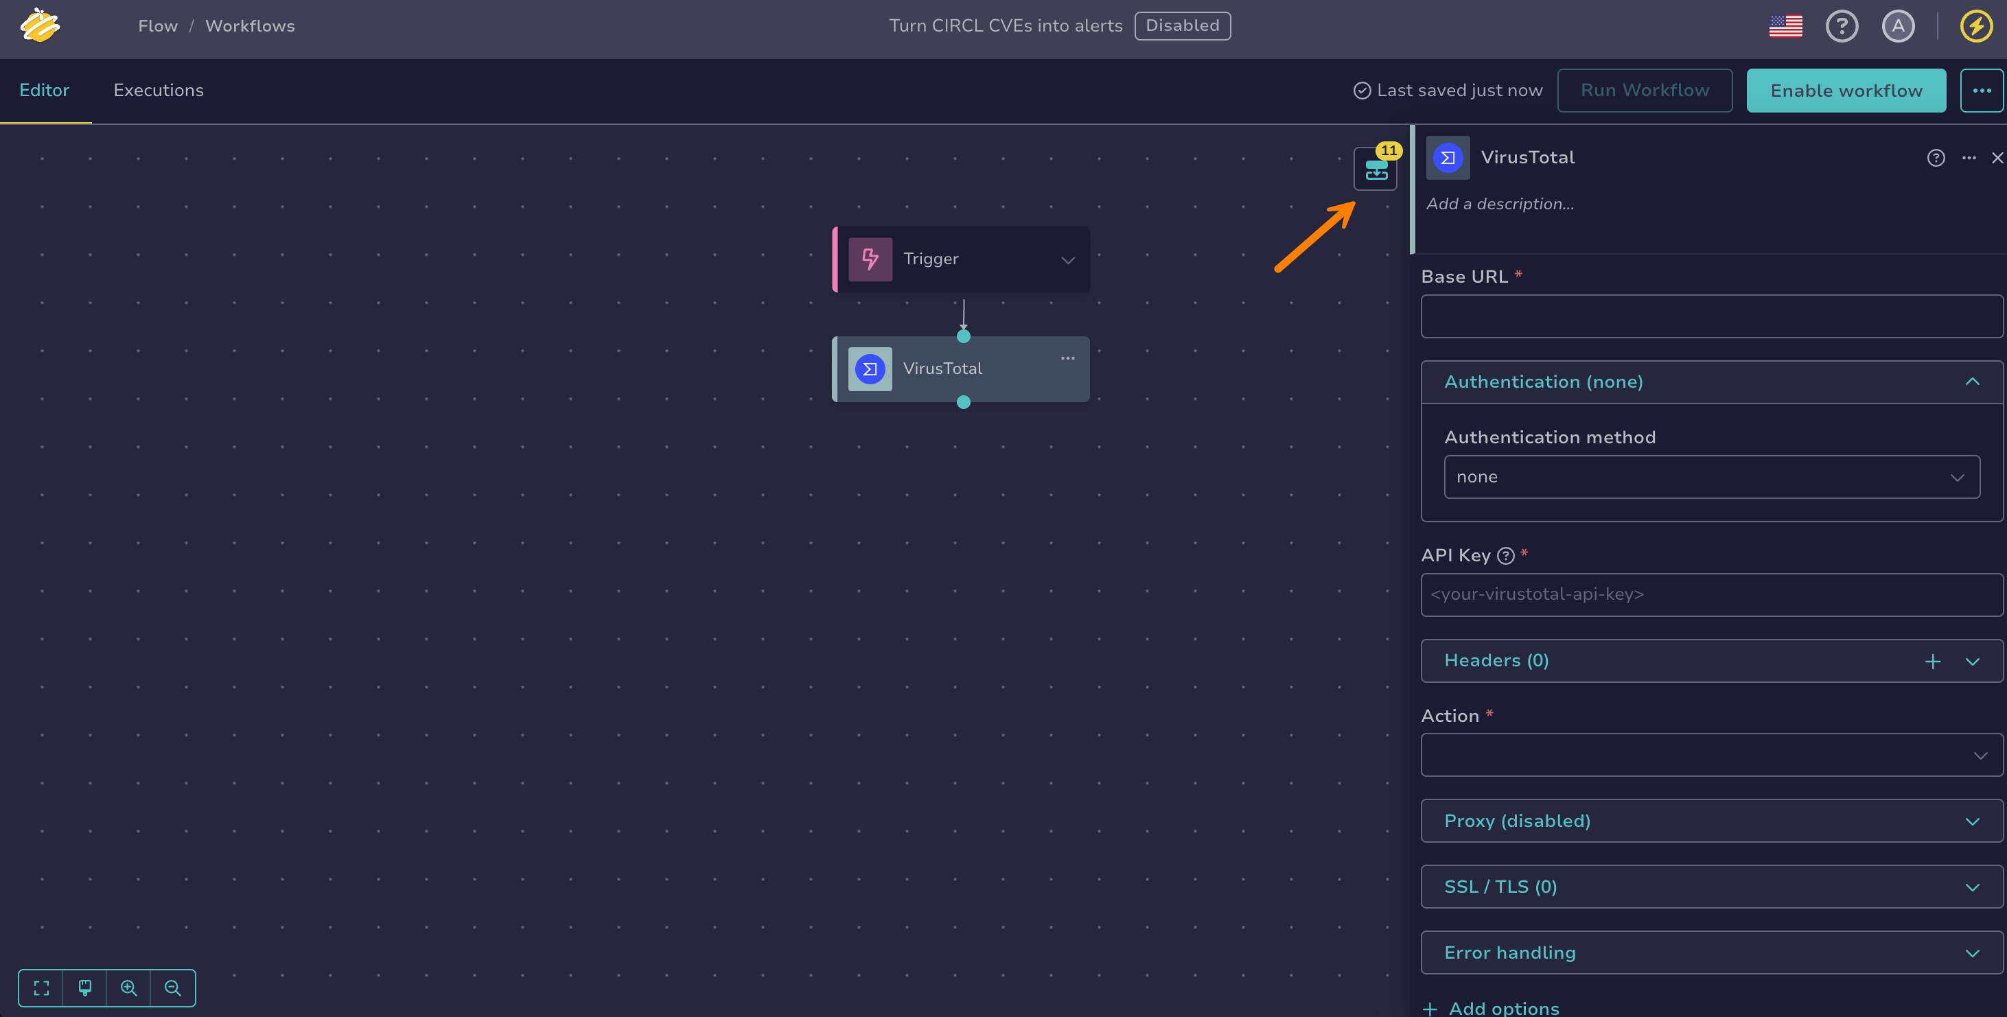This screenshot has height=1017, width=2007.
Task: Expand the Headers (0) section
Action: click(1971, 661)
